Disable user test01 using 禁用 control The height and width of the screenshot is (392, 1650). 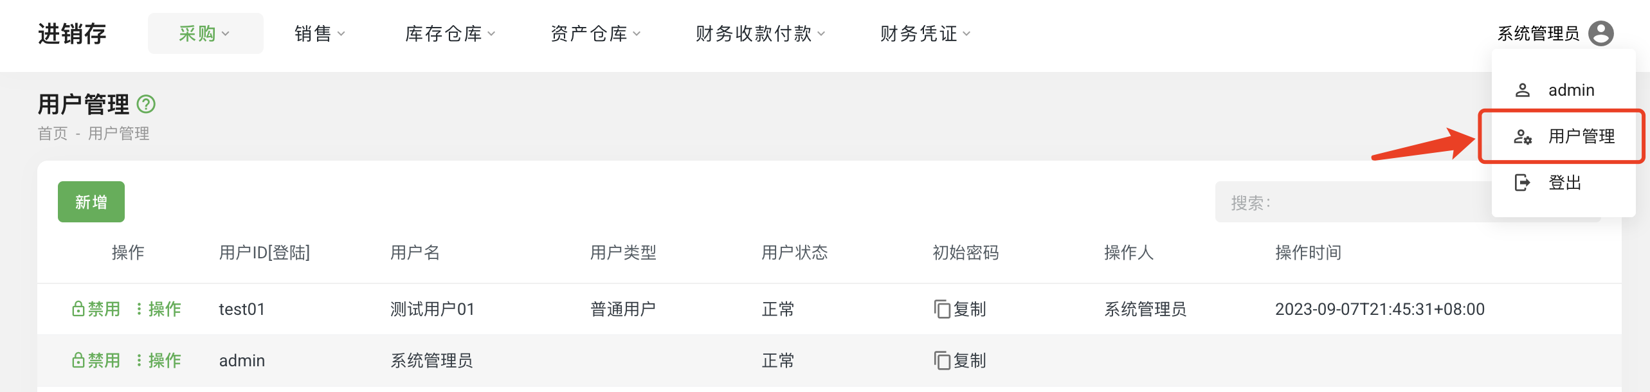coord(103,308)
